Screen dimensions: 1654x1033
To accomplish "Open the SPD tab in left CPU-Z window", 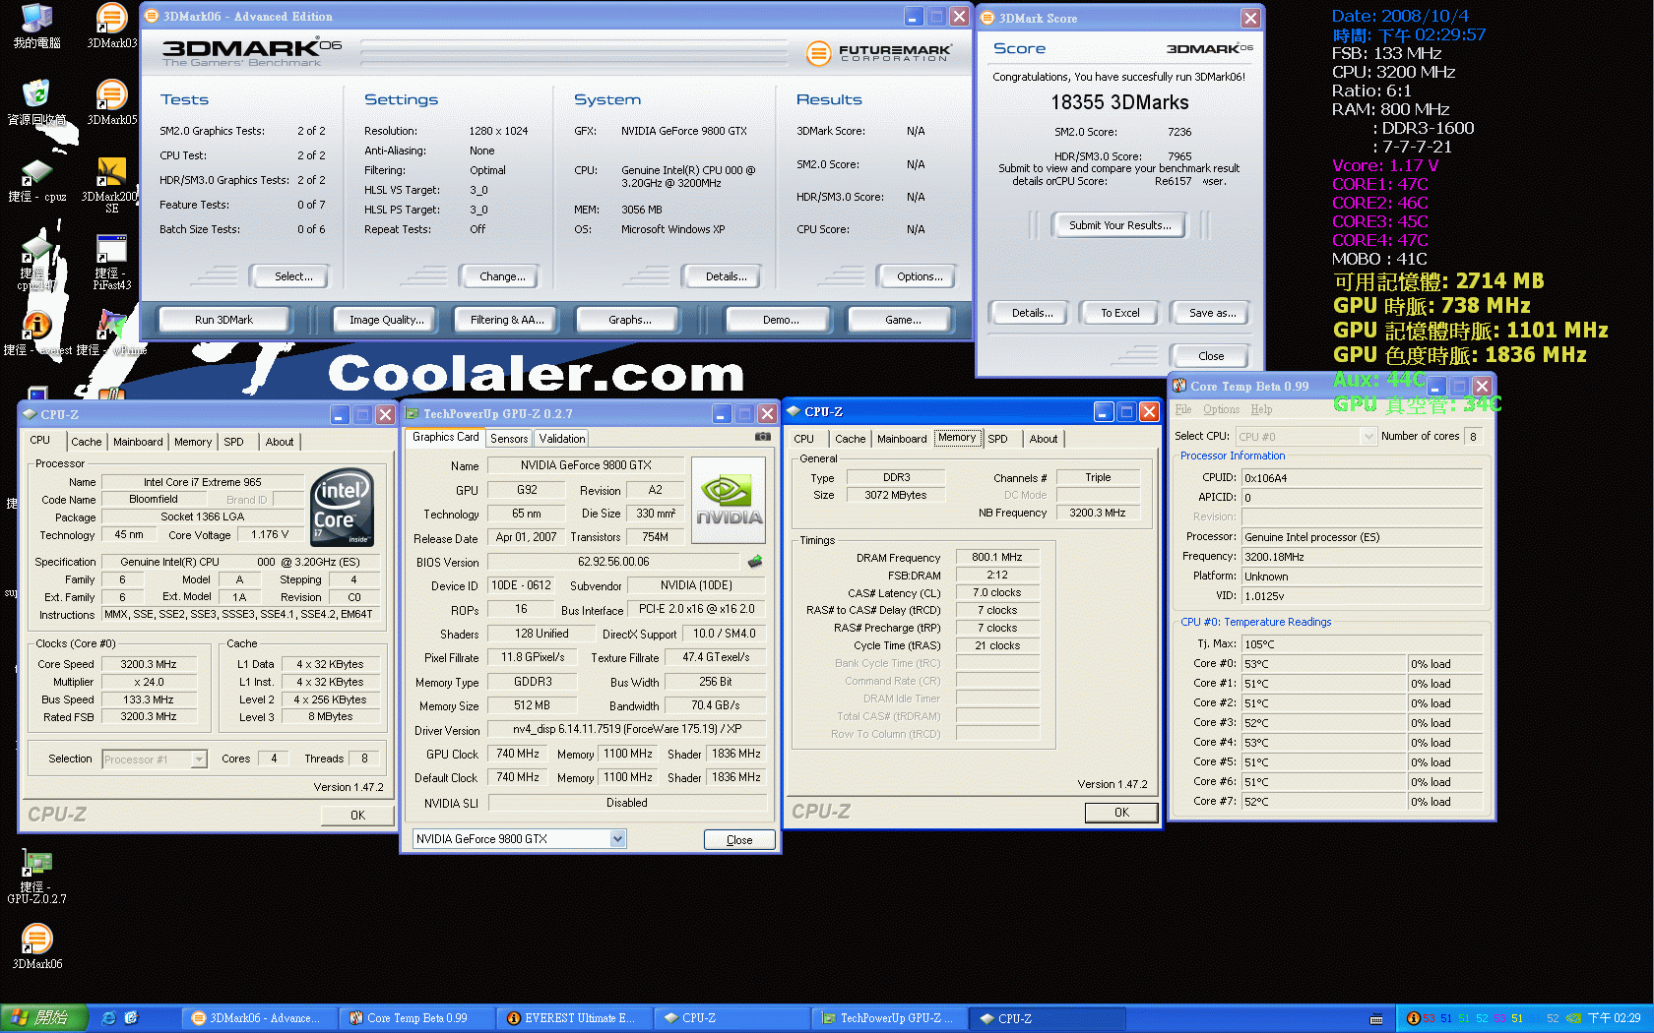I will (233, 442).
